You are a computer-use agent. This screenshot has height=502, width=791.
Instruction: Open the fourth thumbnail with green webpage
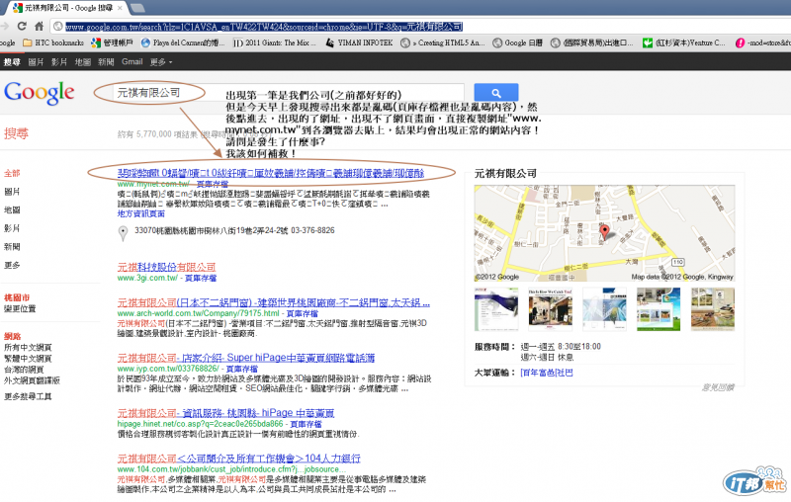click(659, 309)
